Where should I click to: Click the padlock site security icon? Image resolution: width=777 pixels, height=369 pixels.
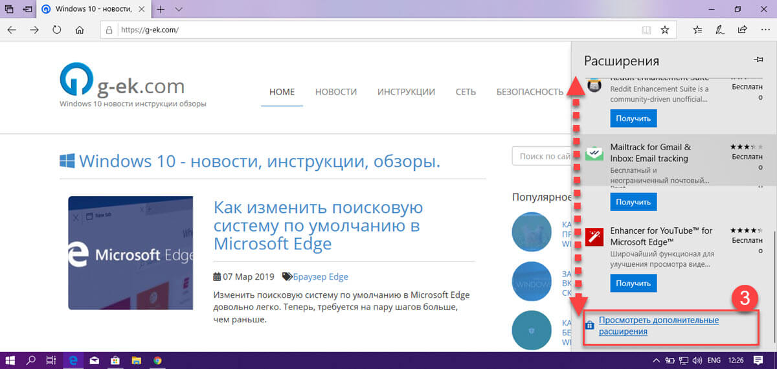coord(109,30)
